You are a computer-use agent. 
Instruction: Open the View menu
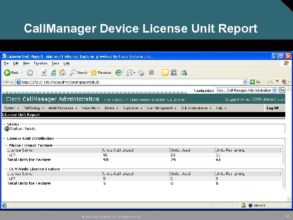tap(26, 63)
